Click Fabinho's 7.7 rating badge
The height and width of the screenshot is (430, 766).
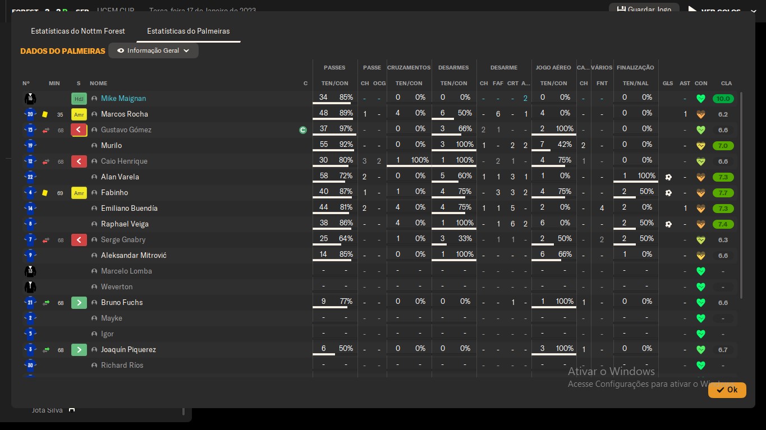723,193
